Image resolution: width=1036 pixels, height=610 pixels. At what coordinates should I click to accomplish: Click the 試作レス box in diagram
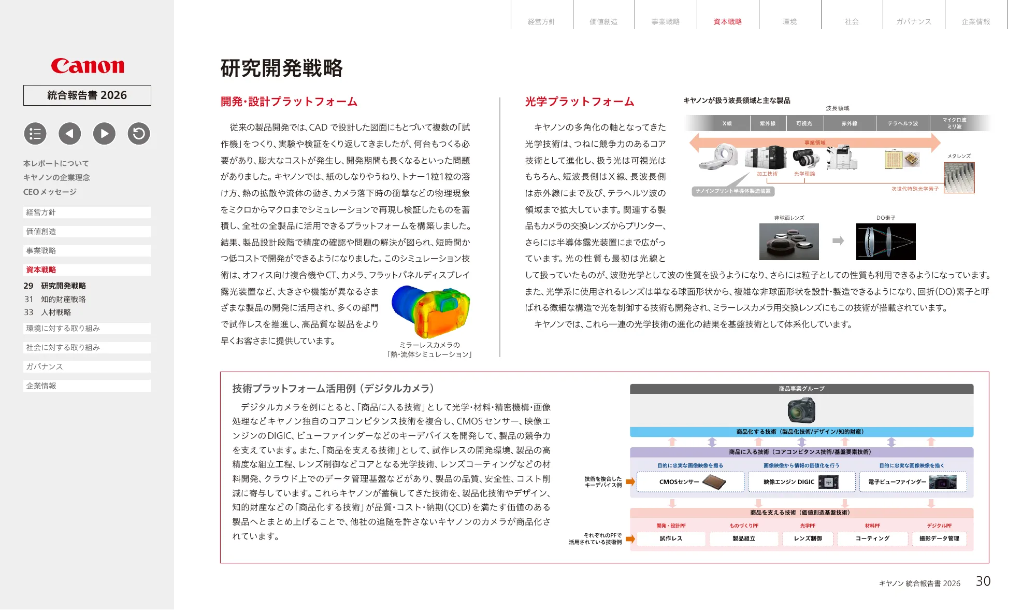pyautogui.click(x=671, y=539)
